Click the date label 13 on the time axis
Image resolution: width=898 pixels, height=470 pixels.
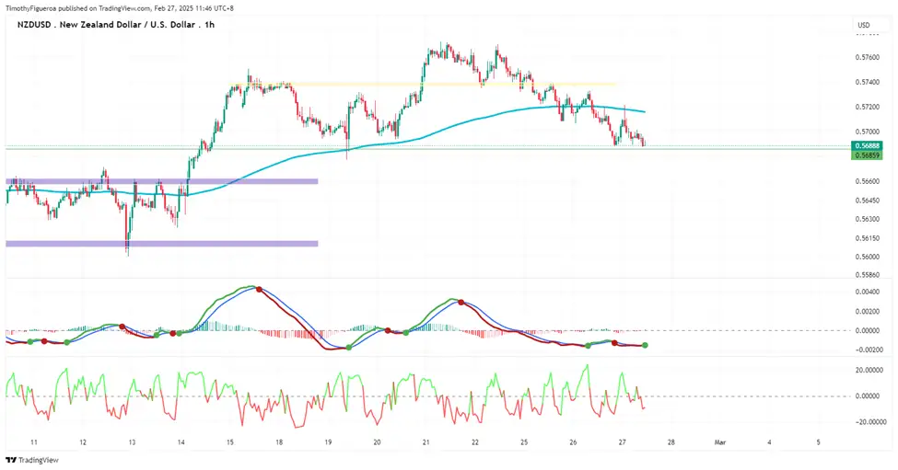point(133,442)
